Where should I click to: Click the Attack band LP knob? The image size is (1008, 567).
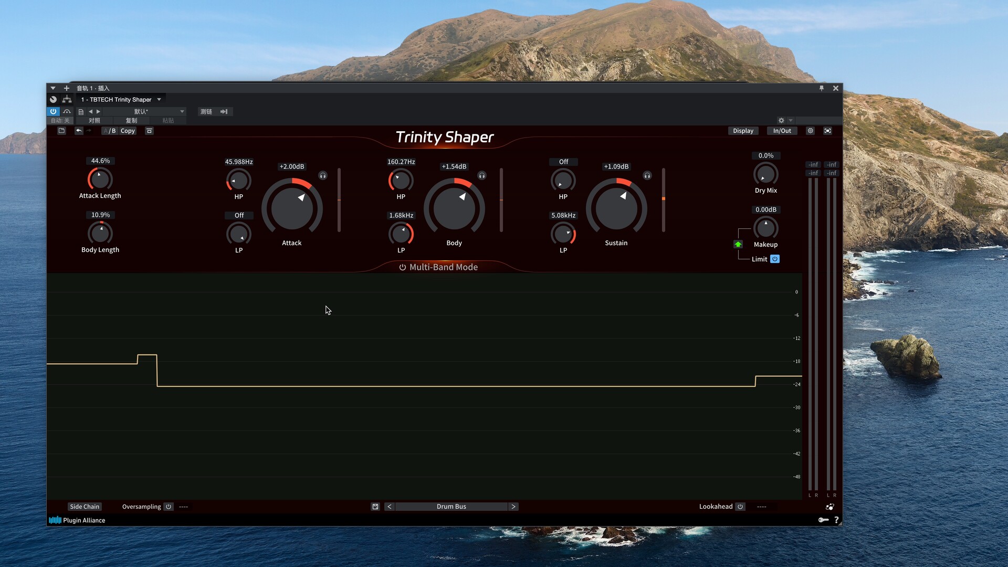tap(239, 234)
